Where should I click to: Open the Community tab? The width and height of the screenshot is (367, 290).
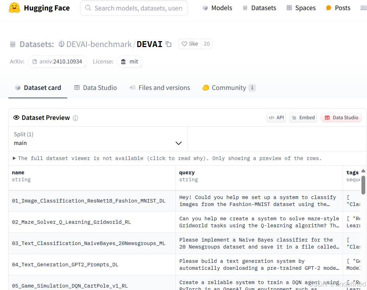229,87
